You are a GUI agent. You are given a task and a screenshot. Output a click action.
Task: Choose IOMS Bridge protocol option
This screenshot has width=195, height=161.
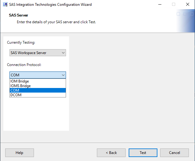pos(20,86)
